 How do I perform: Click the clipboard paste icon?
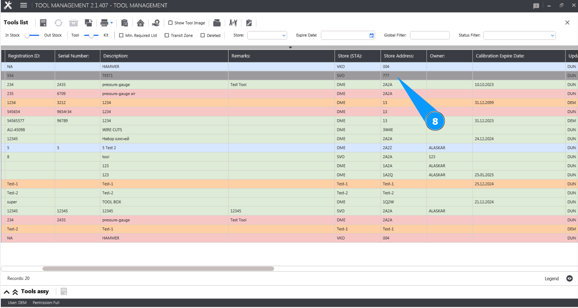point(124,23)
